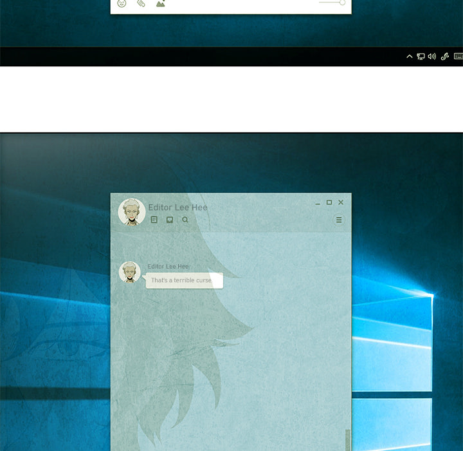Select the "That's a terrible curse" message bubble

pyautogui.click(x=184, y=281)
